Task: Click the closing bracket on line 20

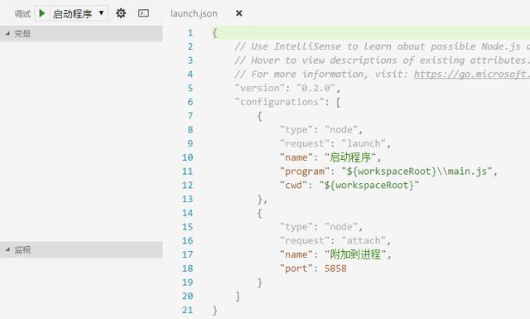Action: tap(238, 297)
